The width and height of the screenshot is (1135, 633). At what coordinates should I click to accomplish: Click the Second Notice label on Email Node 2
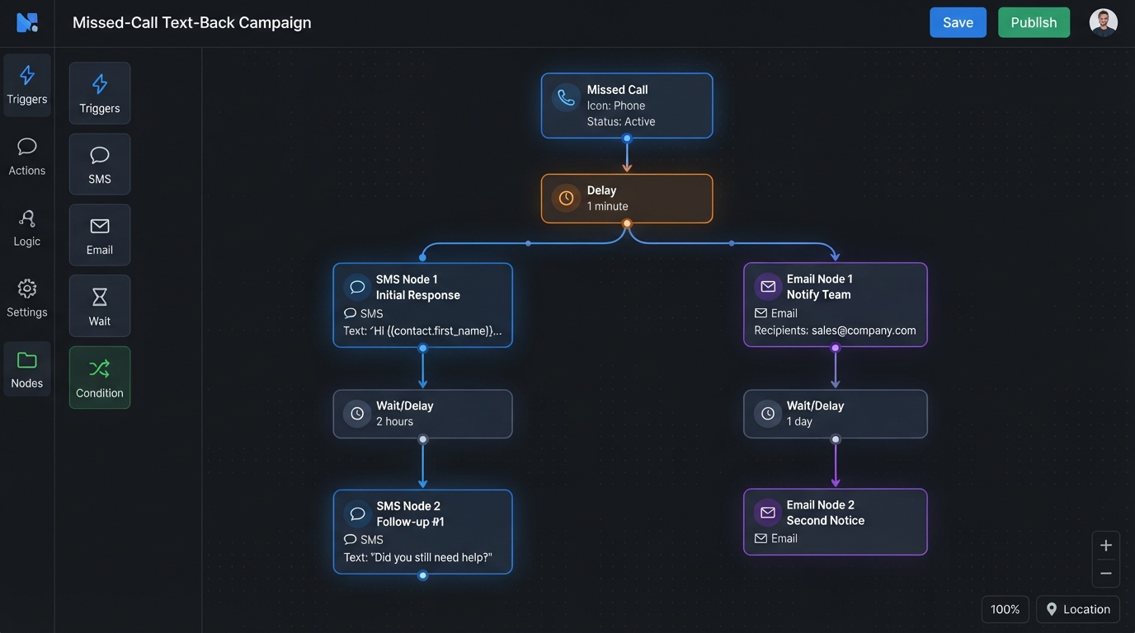coord(826,520)
